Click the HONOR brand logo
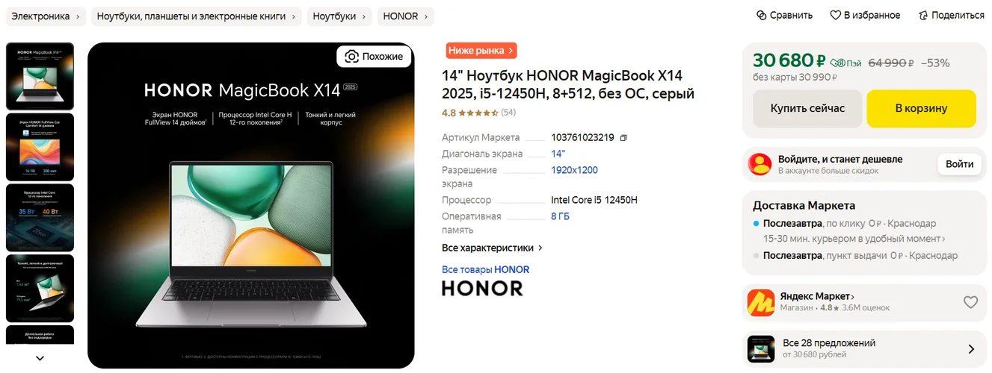The height and width of the screenshot is (373, 992). click(x=482, y=288)
